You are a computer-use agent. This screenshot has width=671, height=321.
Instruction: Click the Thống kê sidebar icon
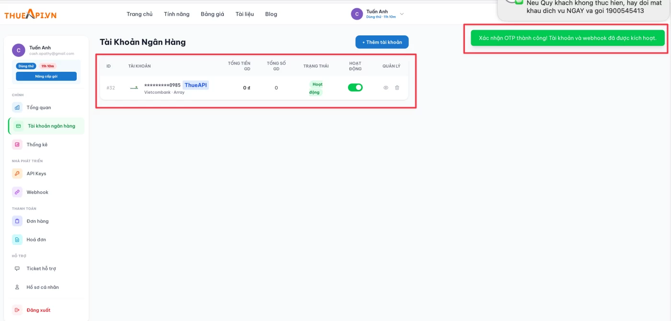point(17,144)
